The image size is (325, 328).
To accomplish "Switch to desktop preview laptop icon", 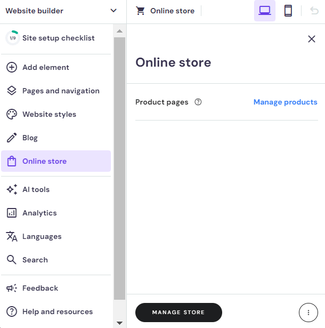I will [265, 11].
